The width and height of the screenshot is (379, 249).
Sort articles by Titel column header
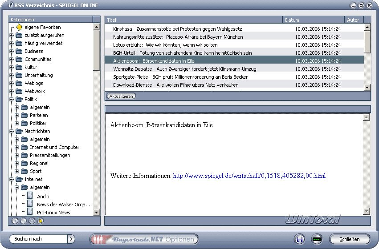tap(194, 20)
